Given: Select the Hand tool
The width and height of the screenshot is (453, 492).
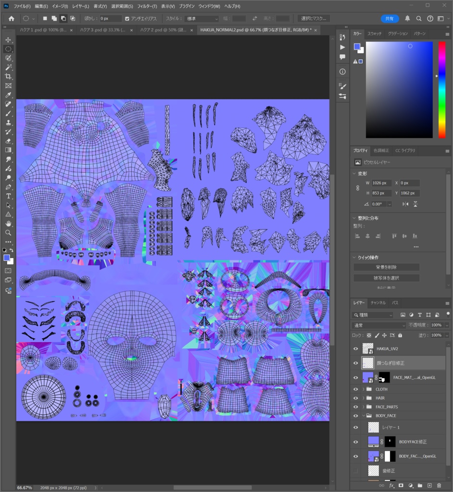Looking at the screenshot, I should (8, 224).
